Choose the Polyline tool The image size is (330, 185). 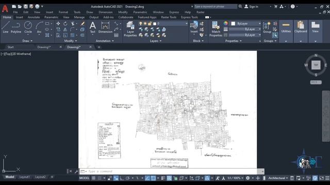coord(16,27)
